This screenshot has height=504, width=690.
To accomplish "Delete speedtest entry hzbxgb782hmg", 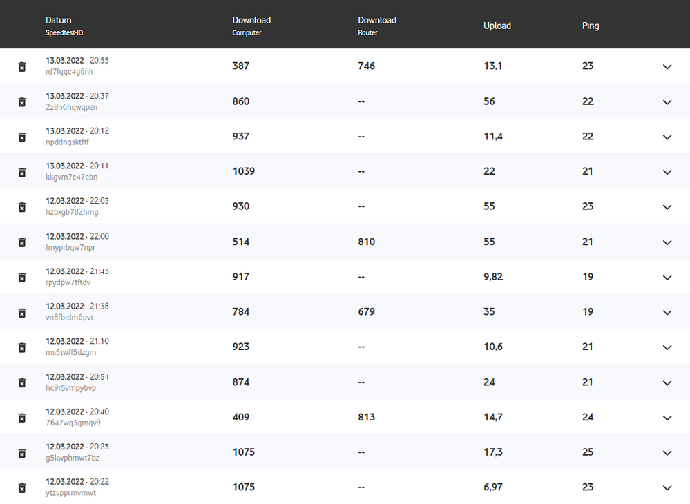I will pos(22,207).
